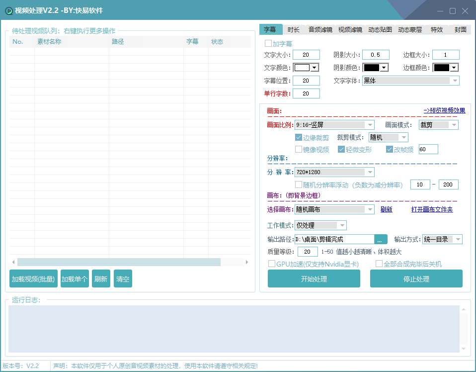Click the app logo icon in title bar
Image resolution: width=476 pixels, height=372 pixels.
click(9, 11)
